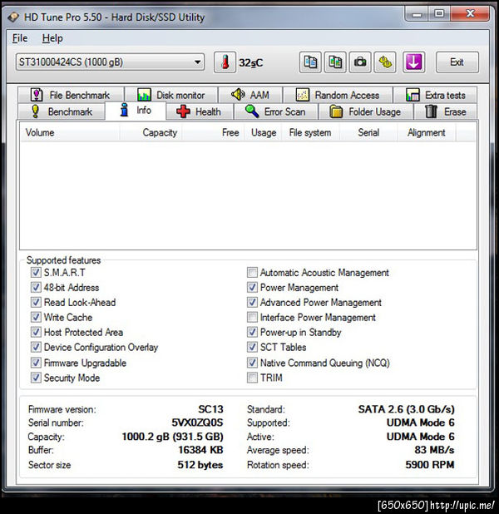Screen dimensions: 499x514
Task: Switch to the Erase tab
Action: point(445,111)
